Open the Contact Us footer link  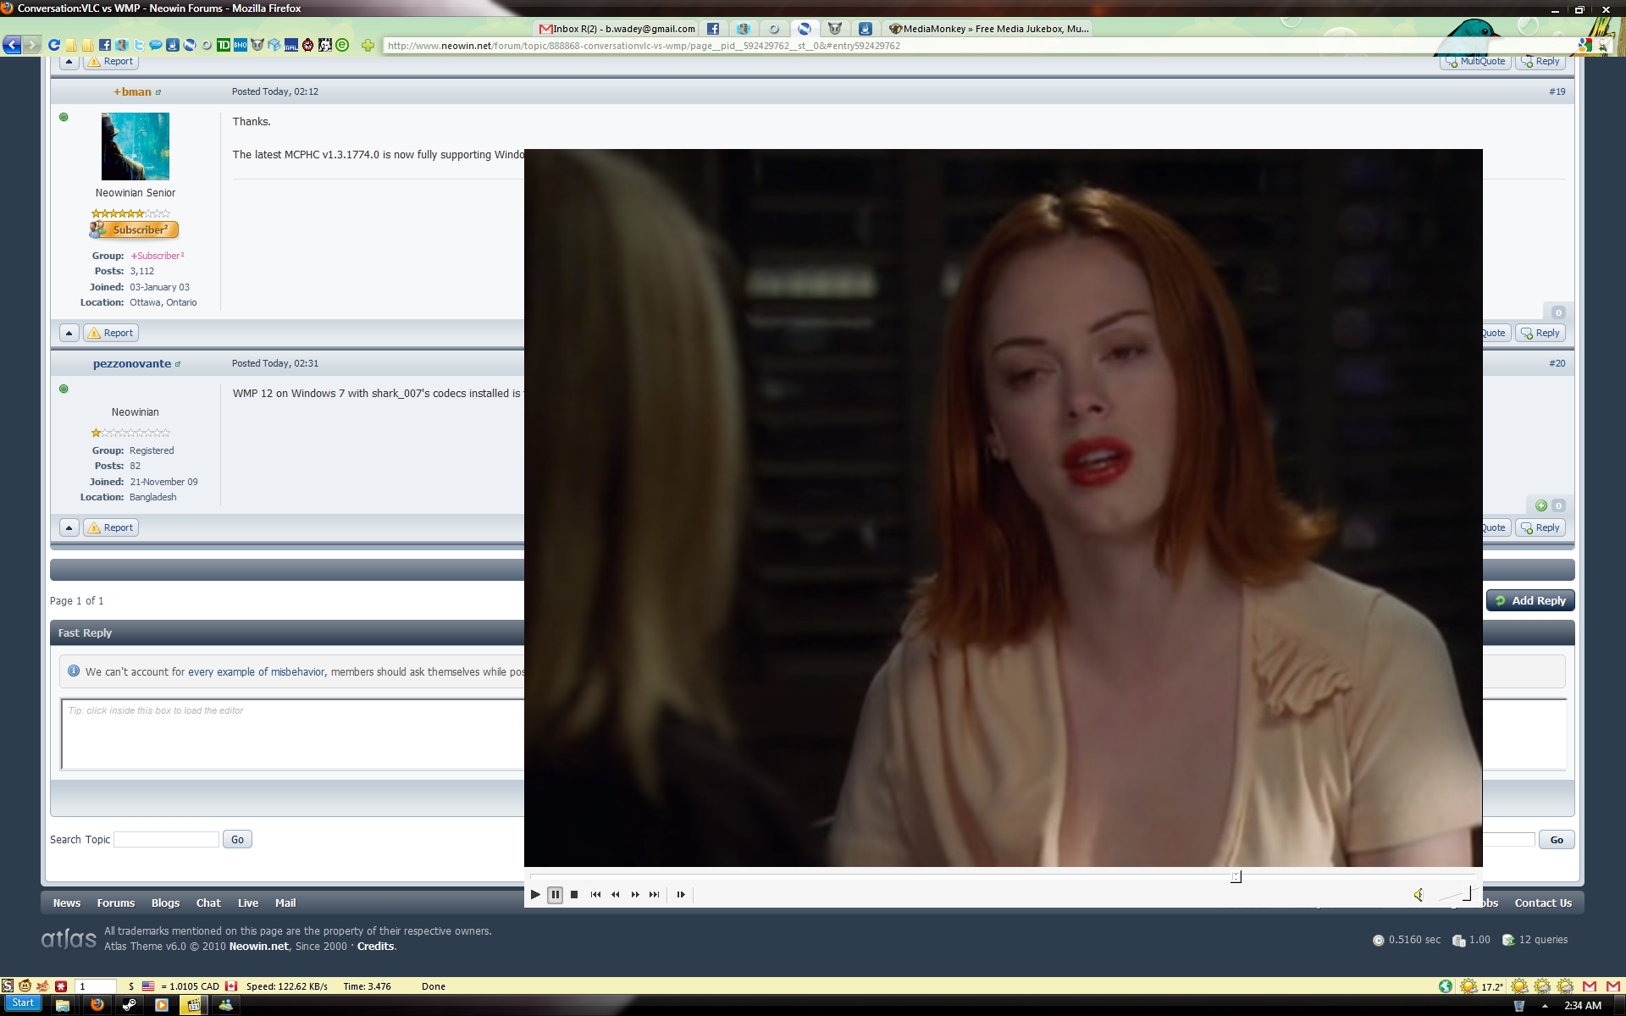[x=1543, y=903]
